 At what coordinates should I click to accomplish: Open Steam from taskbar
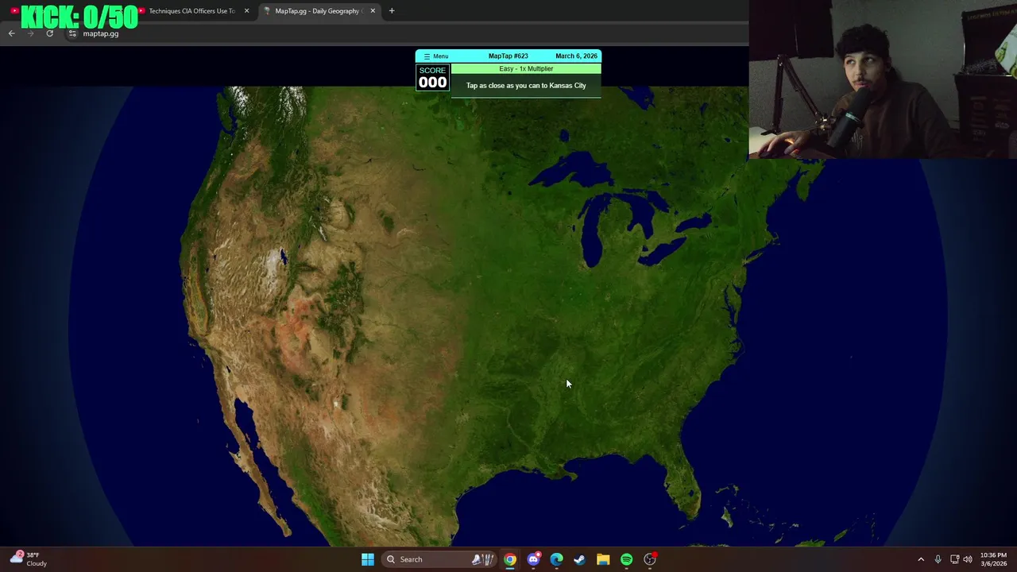(x=580, y=559)
